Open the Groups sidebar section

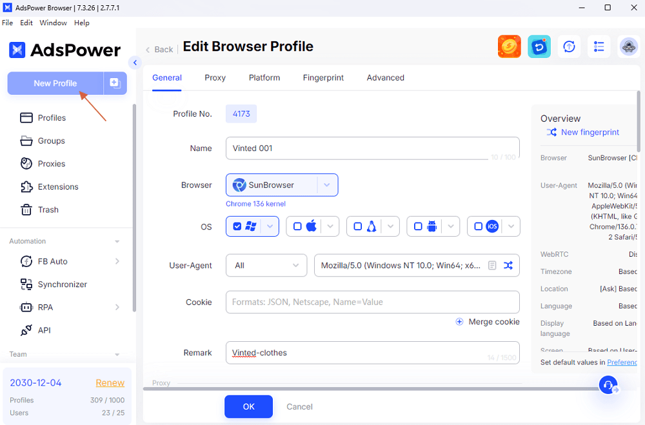pos(43,141)
